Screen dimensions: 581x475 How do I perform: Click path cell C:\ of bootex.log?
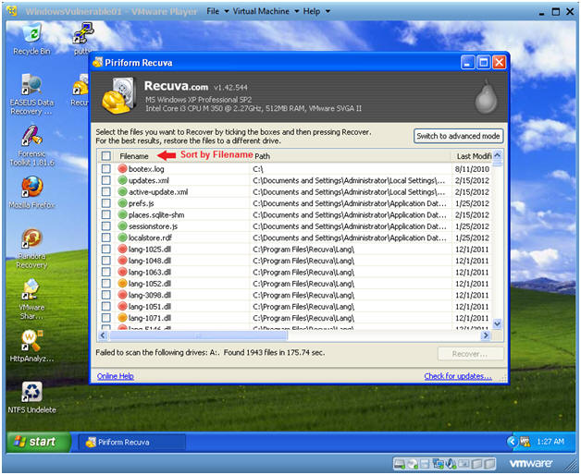258,169
